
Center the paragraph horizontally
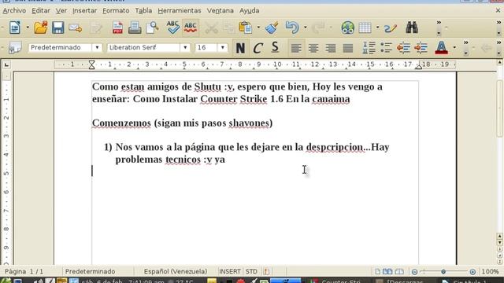[x=313, y=48]
